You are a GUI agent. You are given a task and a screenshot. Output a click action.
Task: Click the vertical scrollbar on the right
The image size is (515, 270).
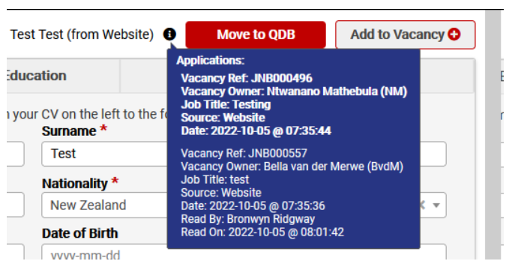[493, 135]
